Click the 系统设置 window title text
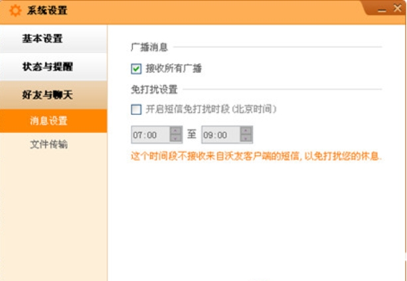Screen dimensions: 407x281 click(47, 11)
